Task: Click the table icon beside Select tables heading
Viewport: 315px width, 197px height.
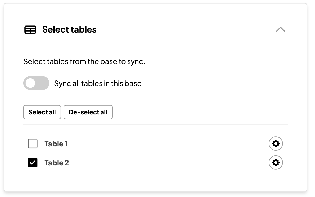Action: click(x=30, y=30)
